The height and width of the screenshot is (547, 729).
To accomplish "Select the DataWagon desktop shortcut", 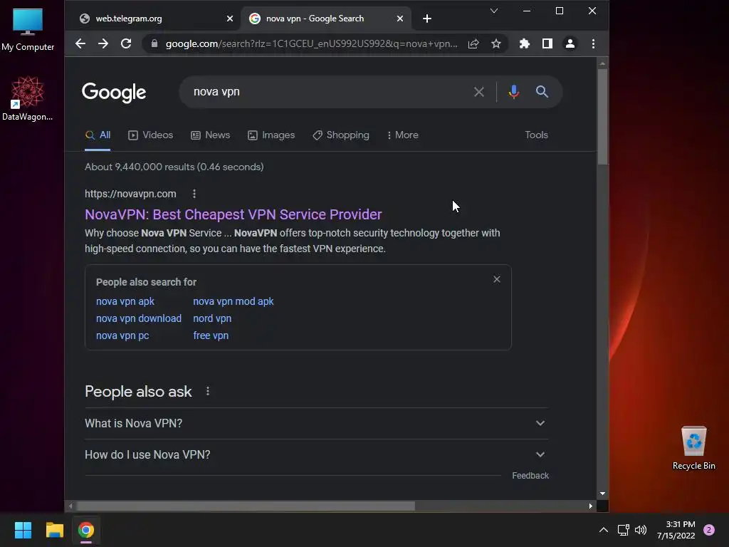I will point(28,98).
